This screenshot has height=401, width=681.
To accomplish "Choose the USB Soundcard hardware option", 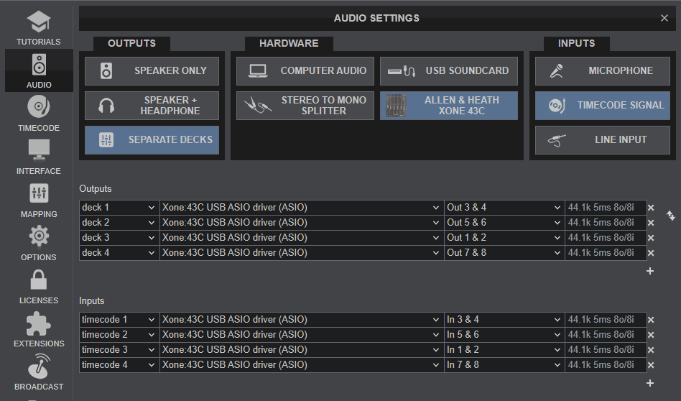I will [448, 71].
